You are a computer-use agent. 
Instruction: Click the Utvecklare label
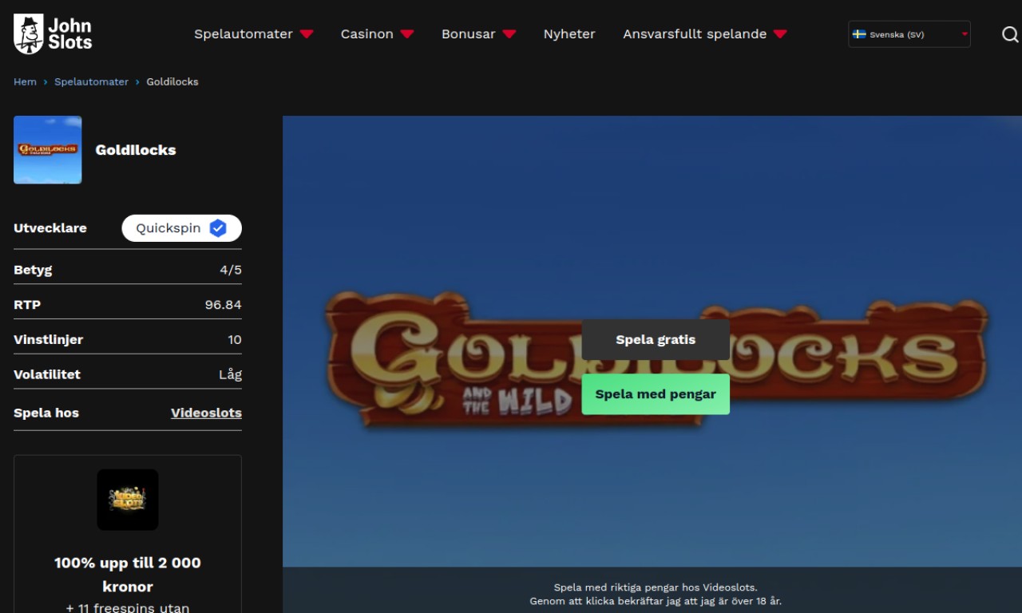50,228
